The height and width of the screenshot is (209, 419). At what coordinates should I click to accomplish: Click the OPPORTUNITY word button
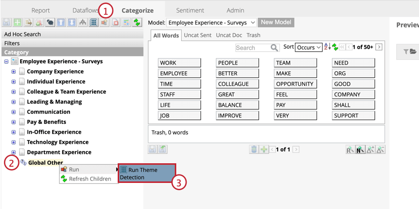295,84
